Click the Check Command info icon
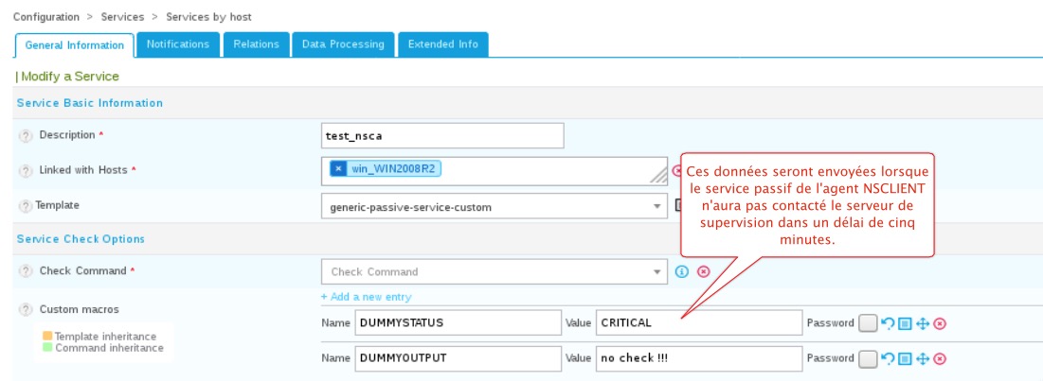The width and height of the screenshot is (1043, 381). tap(681, 271)
